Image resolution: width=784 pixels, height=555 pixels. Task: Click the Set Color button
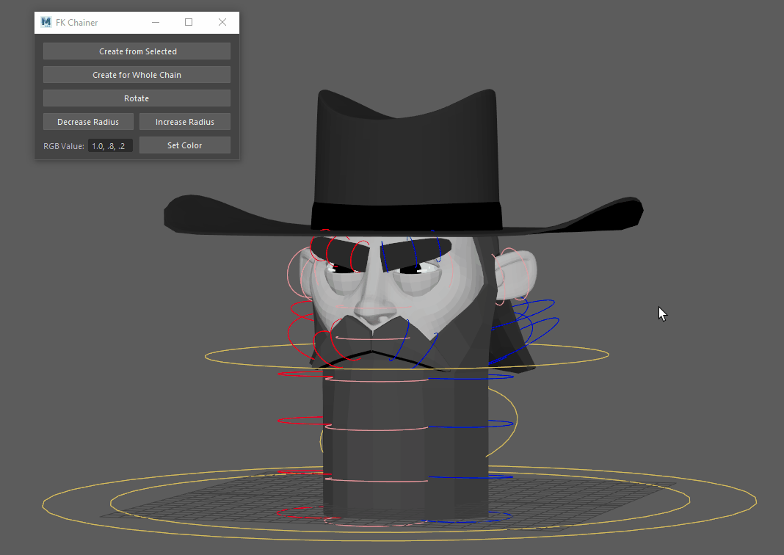click(x=184, y=145)
